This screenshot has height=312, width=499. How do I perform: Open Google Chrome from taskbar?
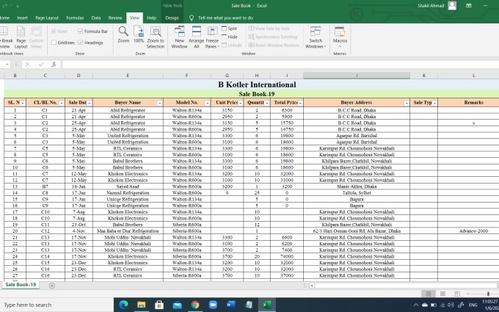click(195, 305)
